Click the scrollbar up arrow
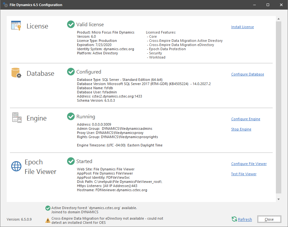Screen dimensions: 288x227 coord(278,19)
